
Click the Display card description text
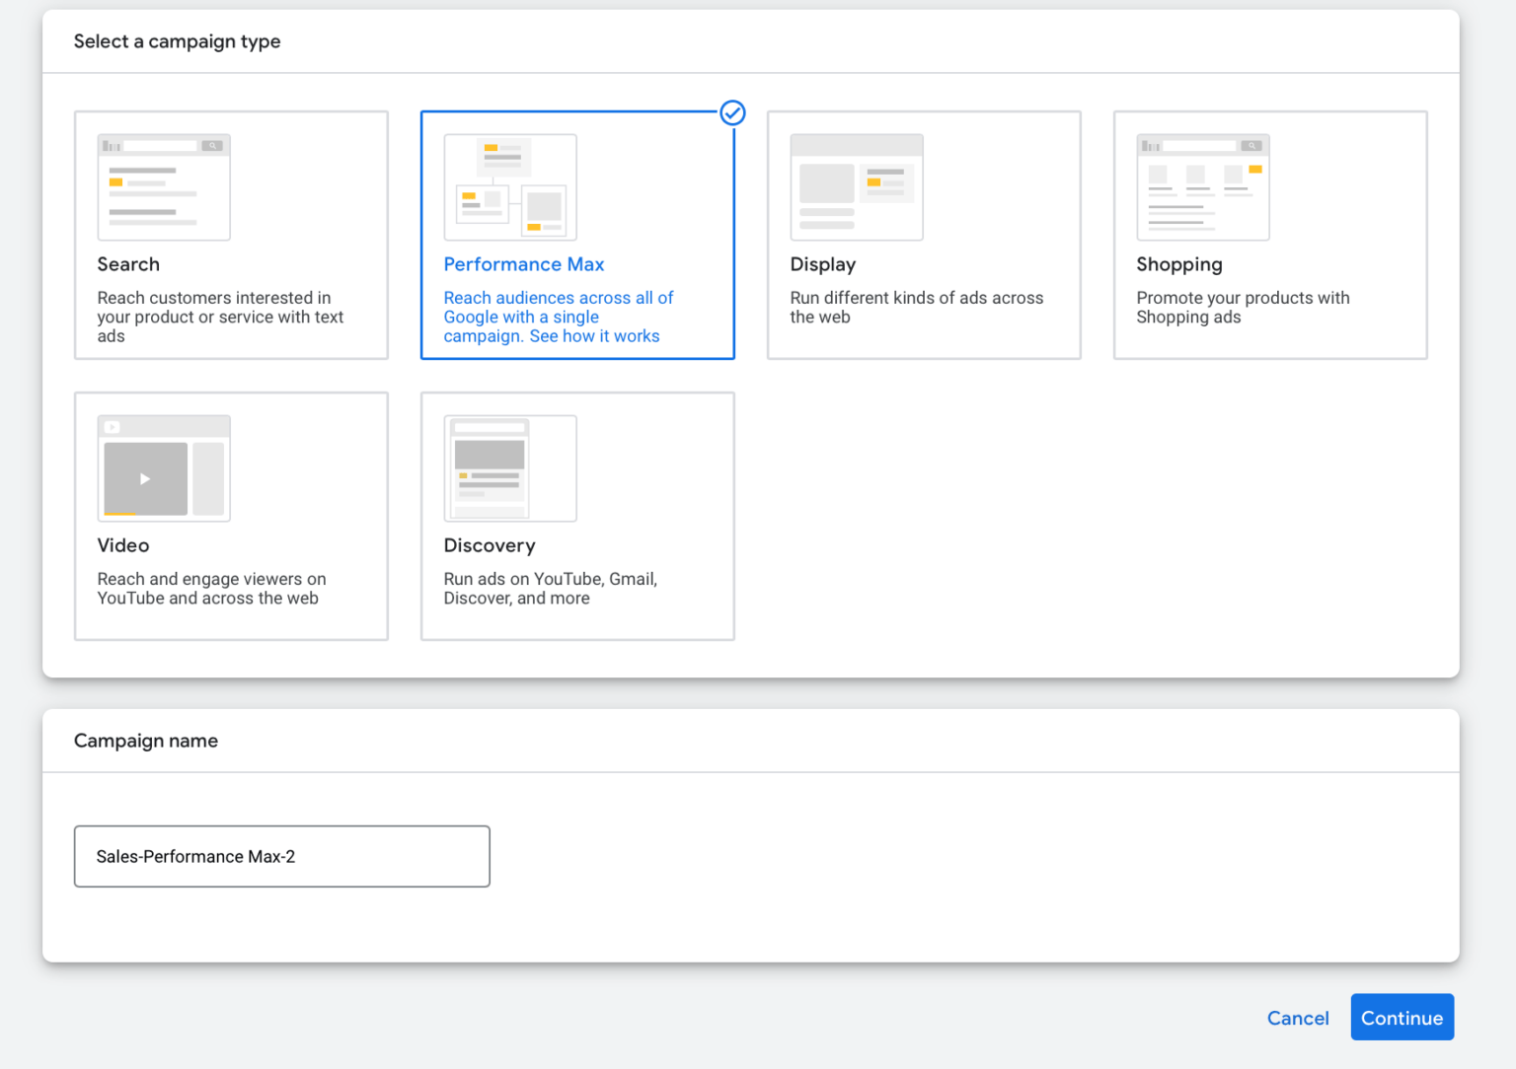[916, 307]
